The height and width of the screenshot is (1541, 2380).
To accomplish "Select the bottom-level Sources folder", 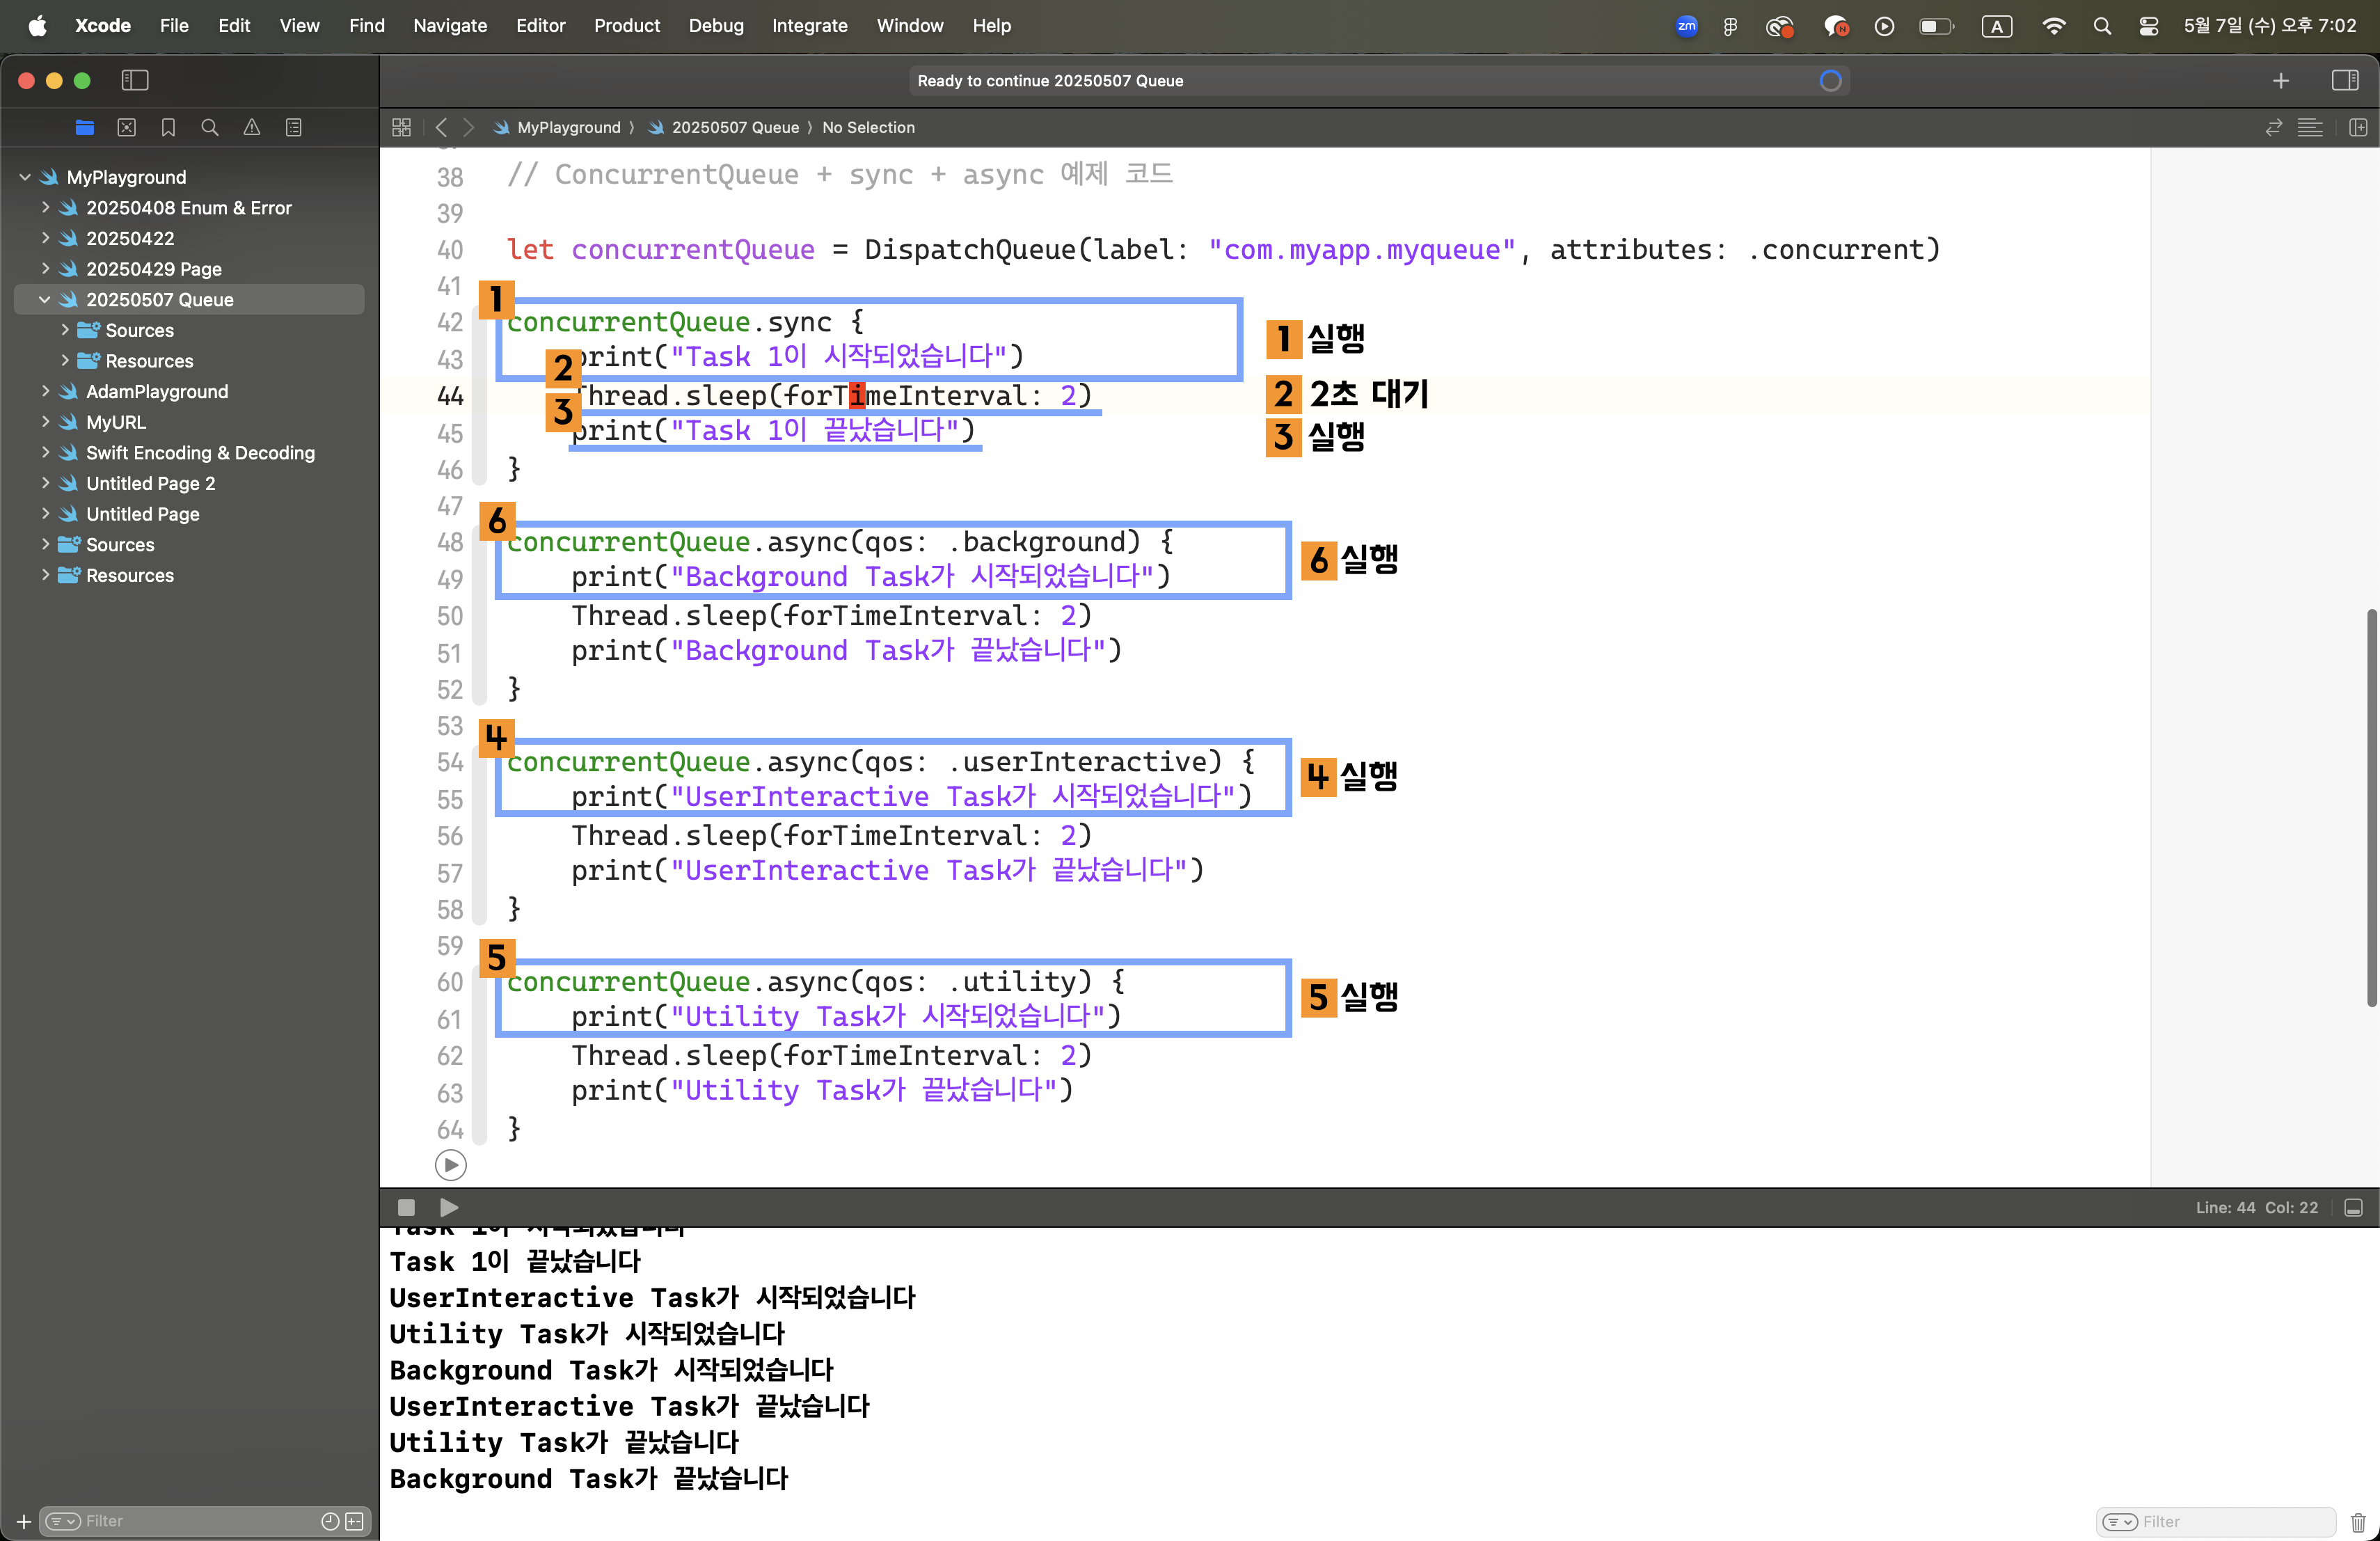I will pyautogui.click(x=119, y=544).
